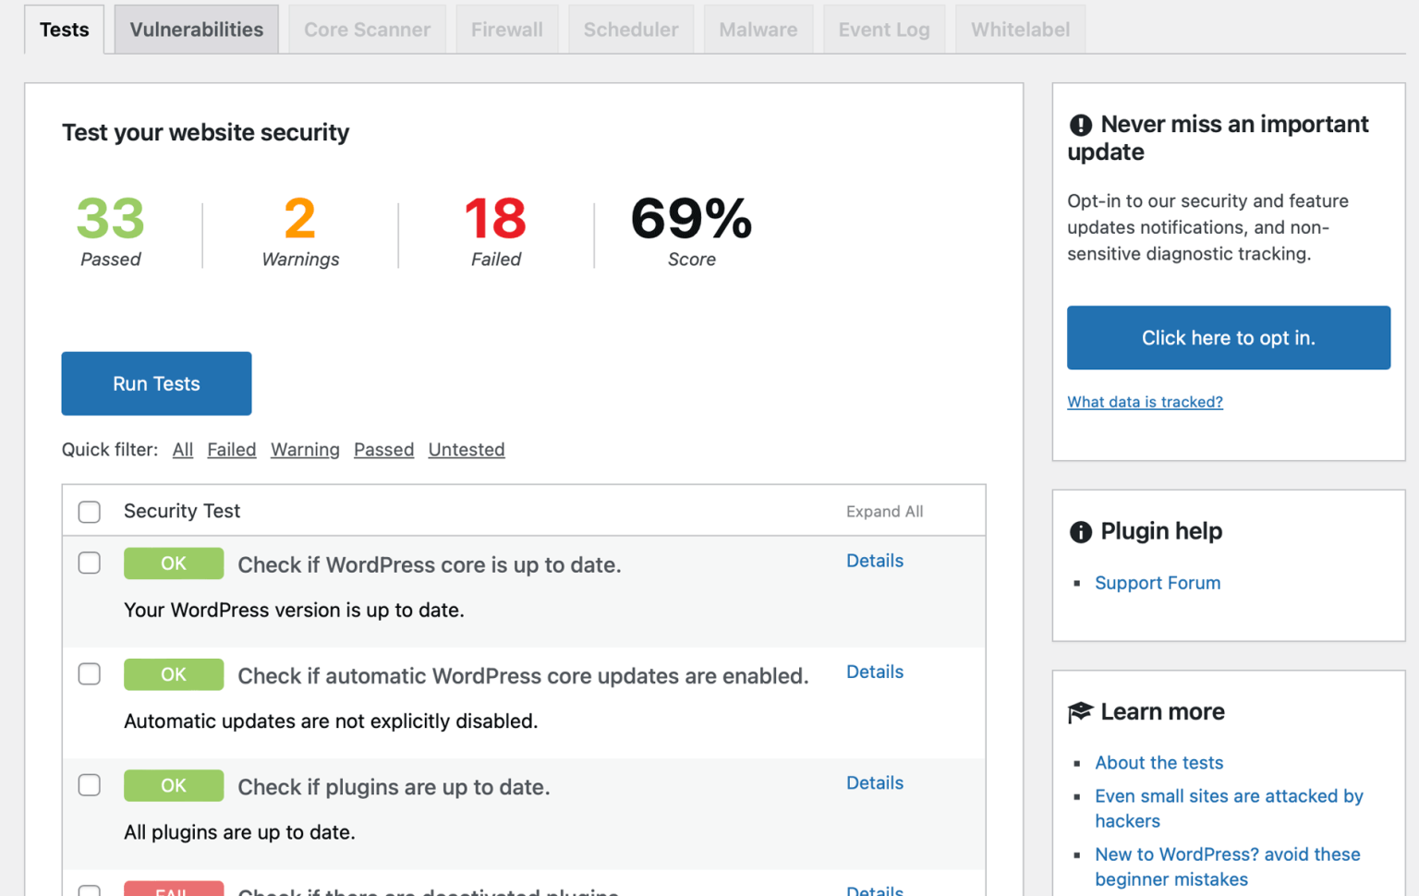This screenshot has height=896, width=1419.
Task: Expand Details for the automatic core updates test
Action: pyautogui.click(x=874, y=672)
